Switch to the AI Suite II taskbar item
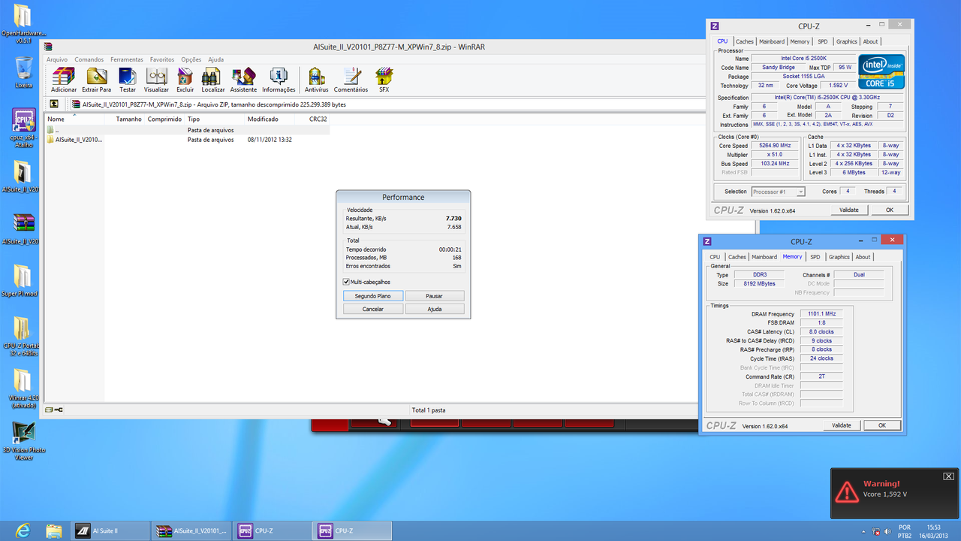 pos(110,530)
